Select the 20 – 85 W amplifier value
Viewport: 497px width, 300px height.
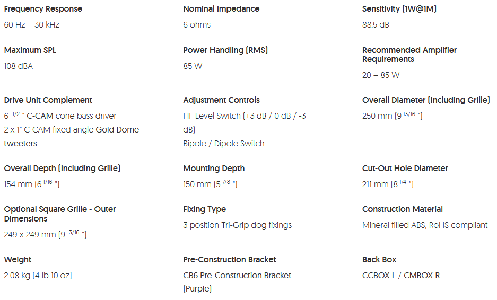[381, 75]
